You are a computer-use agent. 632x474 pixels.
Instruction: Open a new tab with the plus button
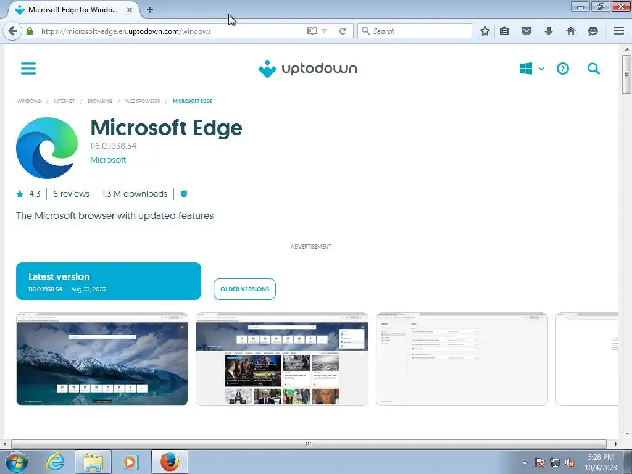click(150, 10)
